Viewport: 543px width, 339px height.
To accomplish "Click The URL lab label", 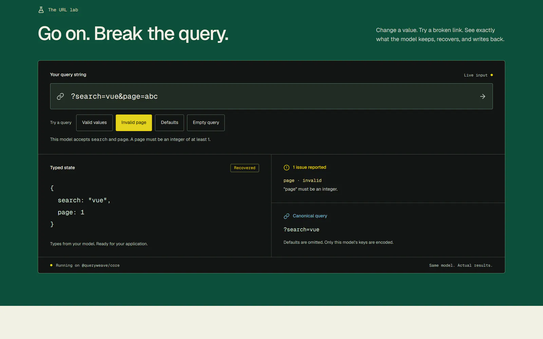I will click(x=63, y=10).
